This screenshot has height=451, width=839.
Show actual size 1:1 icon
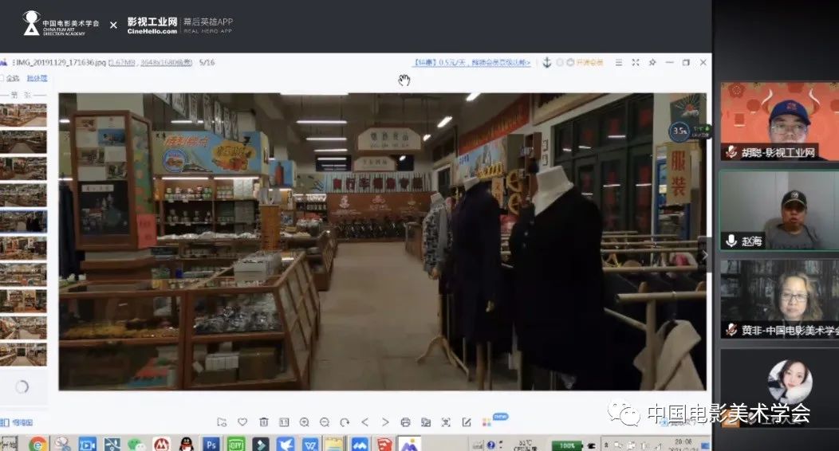284,422
